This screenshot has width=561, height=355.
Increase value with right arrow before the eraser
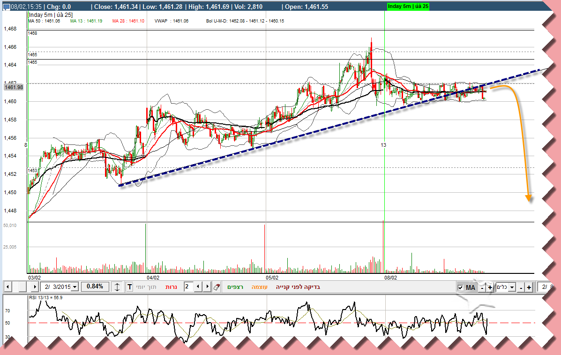point(207,287)
